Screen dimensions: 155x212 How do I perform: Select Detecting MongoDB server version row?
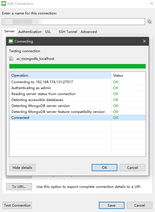77,106
